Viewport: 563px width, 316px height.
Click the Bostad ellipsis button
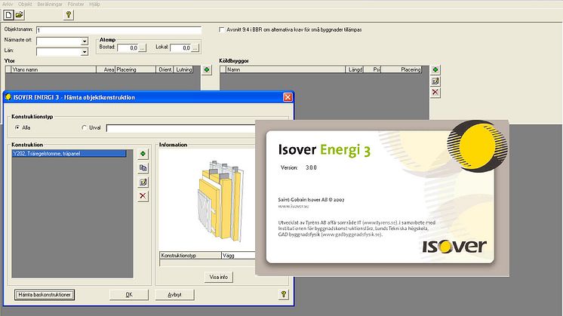pos(143,48)
